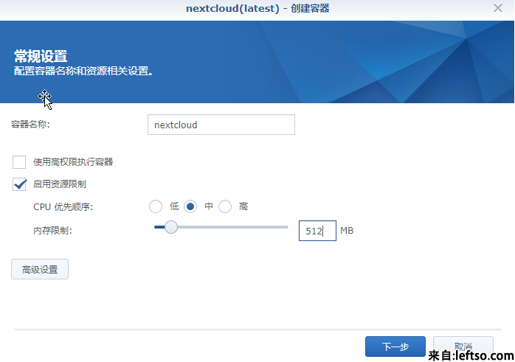Enable 使用高权限执行容器 checkbox

point(19,162)
